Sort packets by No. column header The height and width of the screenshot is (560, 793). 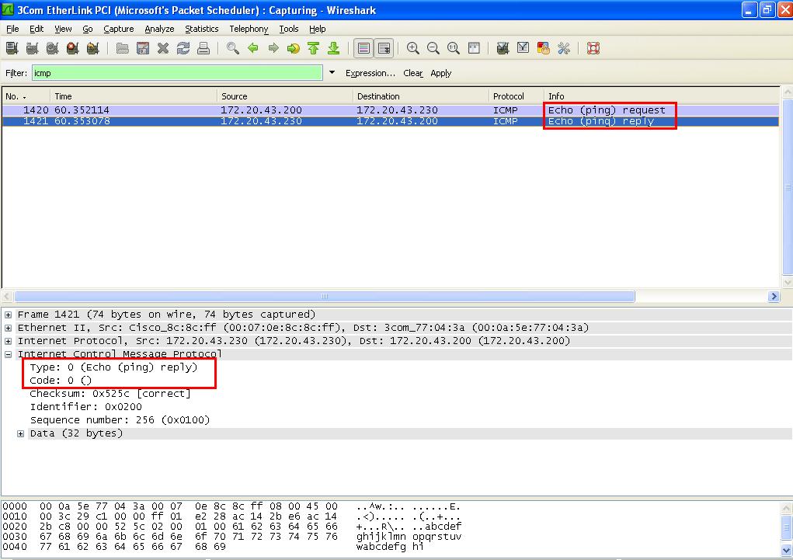click(26, 96)
